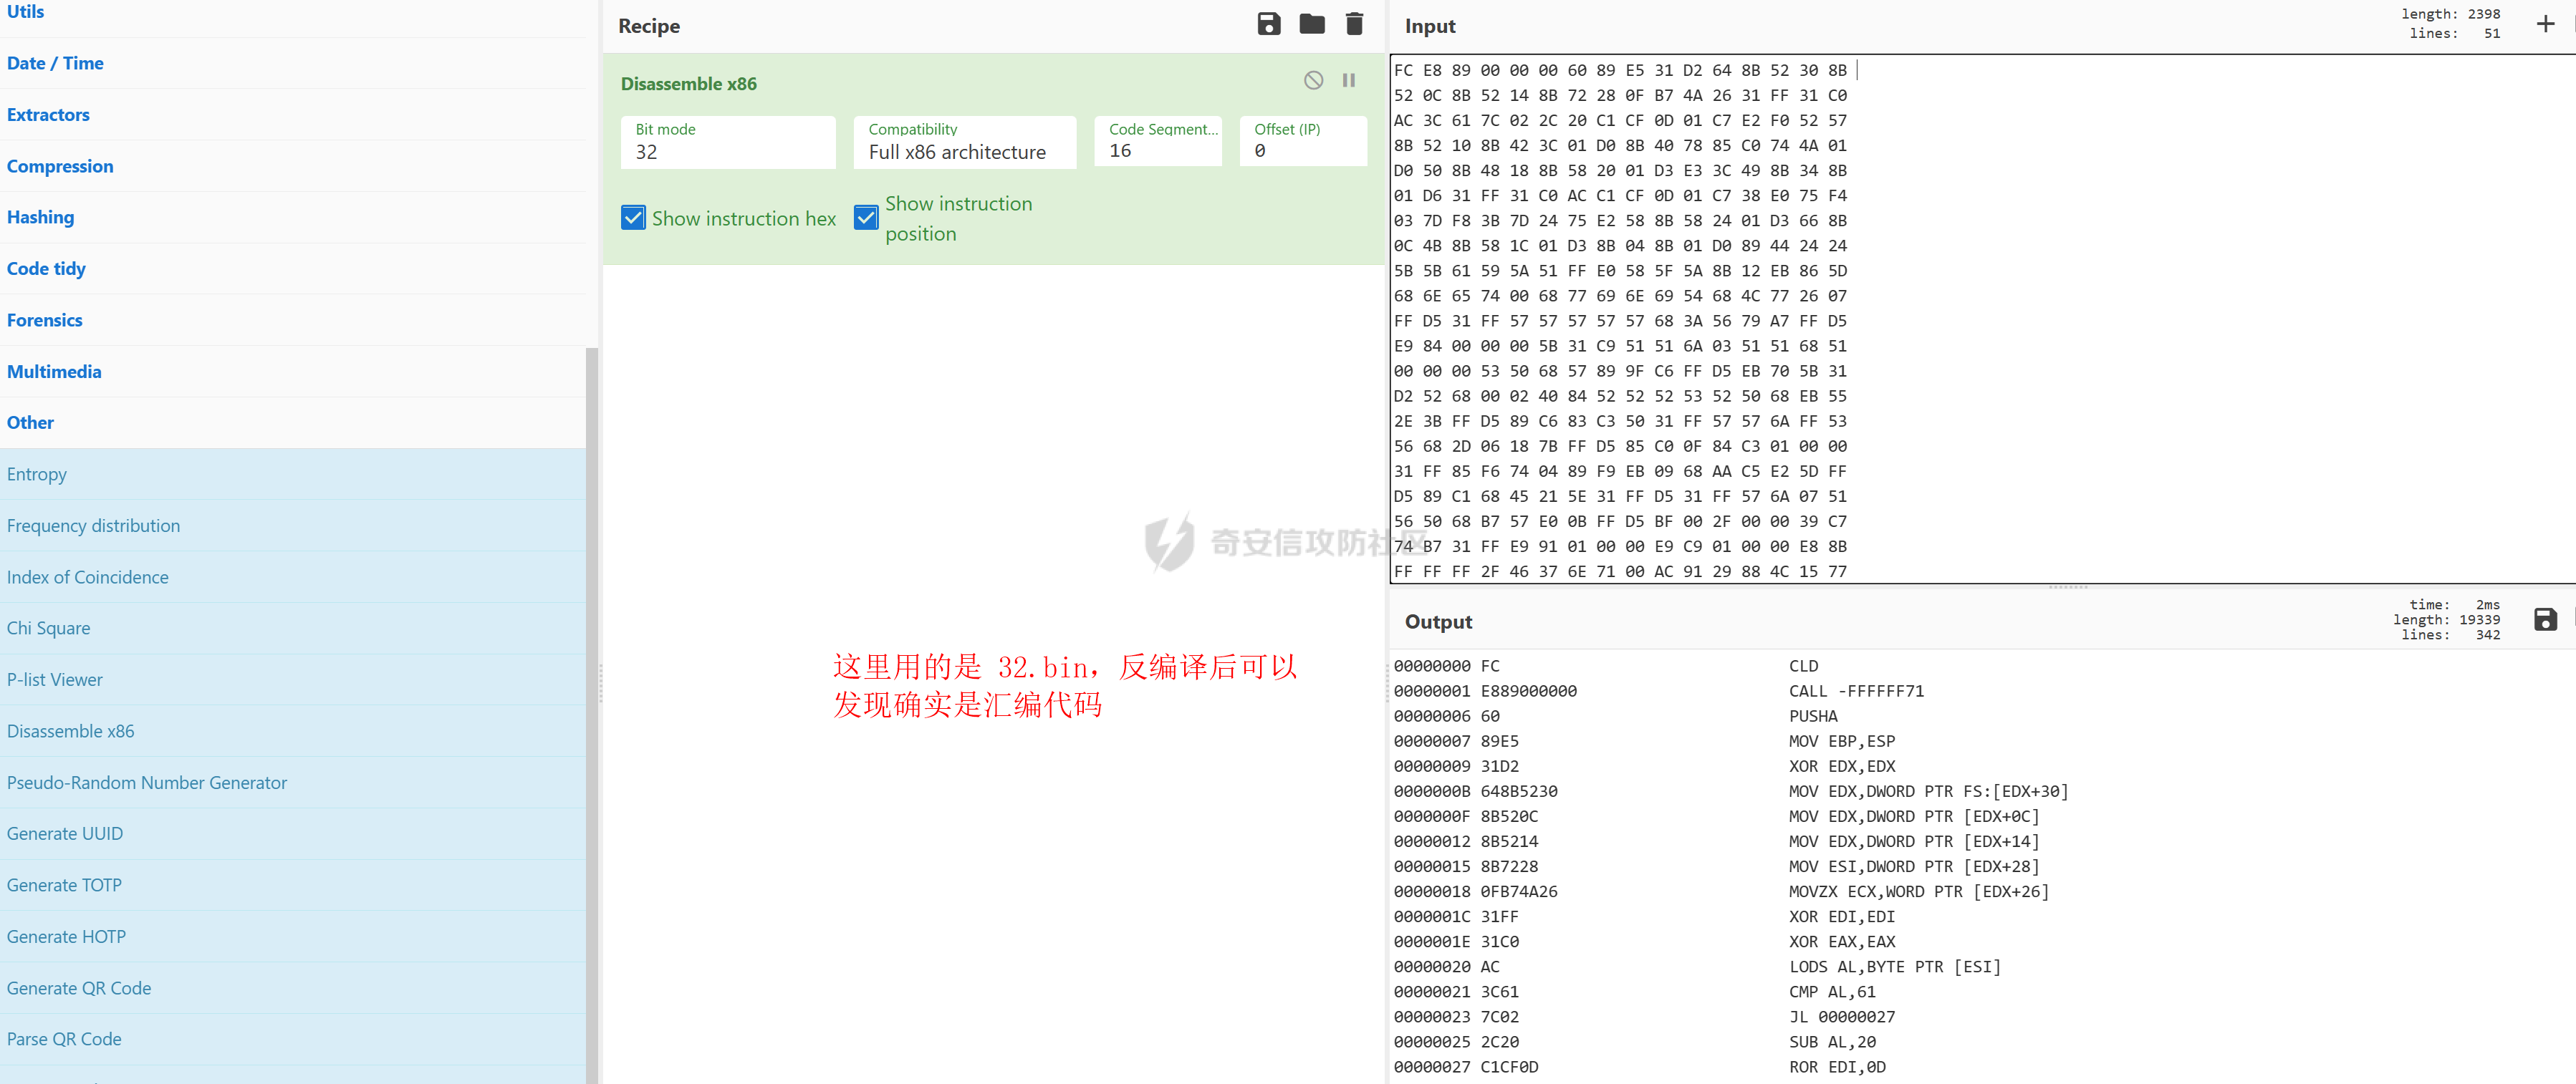
Task: Choose the Generate QR Code operation
Action: click(292, 988)
